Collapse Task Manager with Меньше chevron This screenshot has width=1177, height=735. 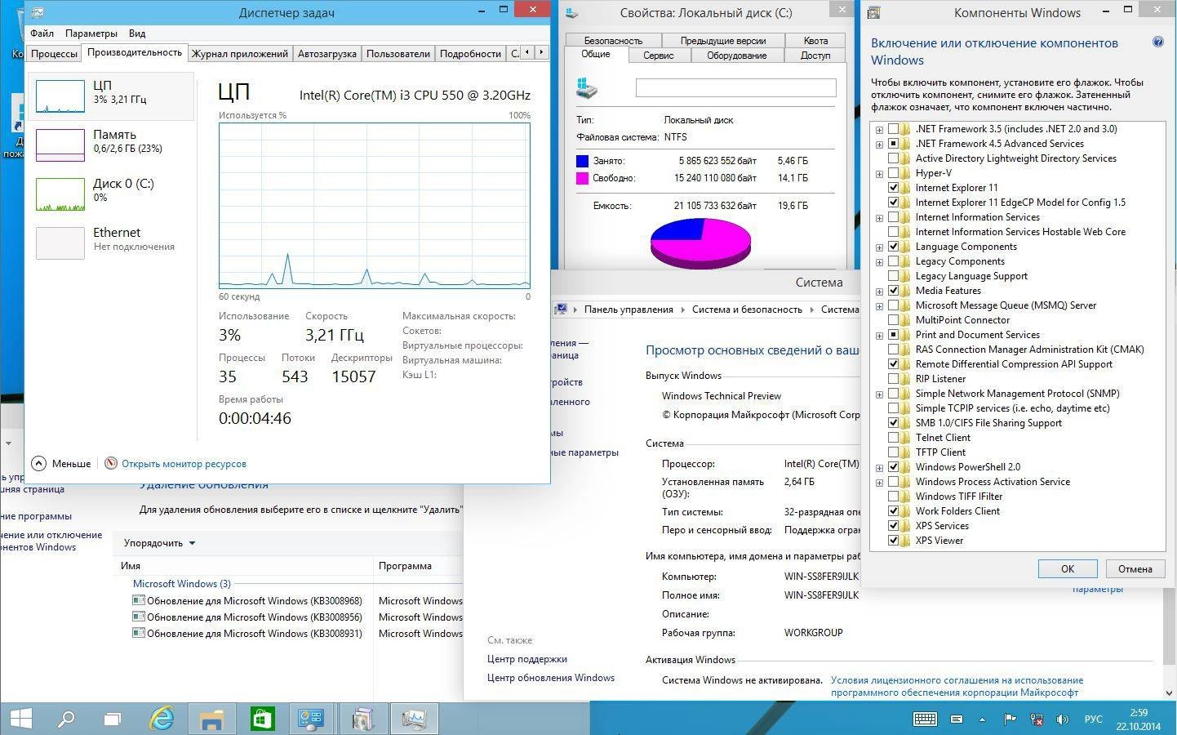tap(38, 463)
